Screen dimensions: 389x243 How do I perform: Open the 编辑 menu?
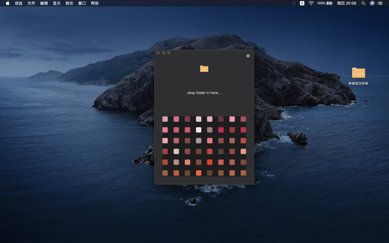[44, 3]
